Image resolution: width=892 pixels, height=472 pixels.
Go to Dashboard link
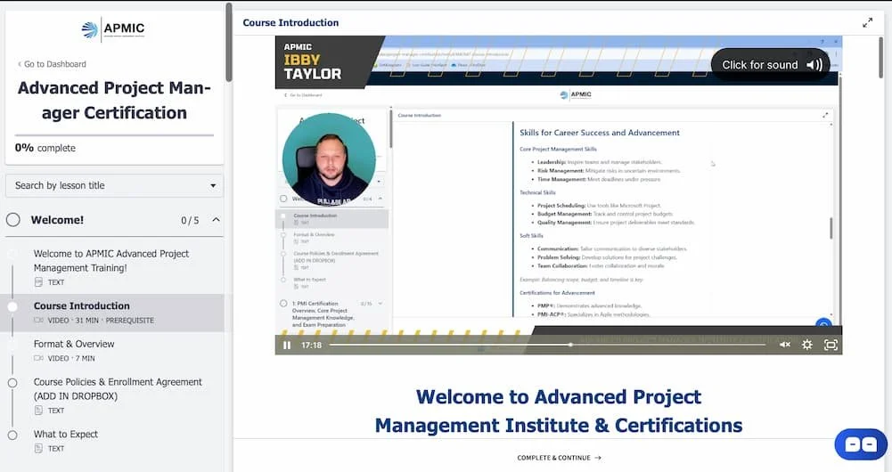point(52,64)
